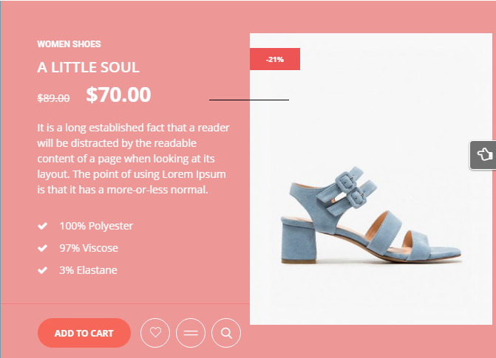Click the pointing hand side tab icon
Viewport: 496px width, 358px height.
[x=484, y=154]
